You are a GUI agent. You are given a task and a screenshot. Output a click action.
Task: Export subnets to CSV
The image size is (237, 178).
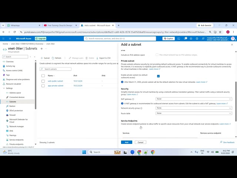104,58
